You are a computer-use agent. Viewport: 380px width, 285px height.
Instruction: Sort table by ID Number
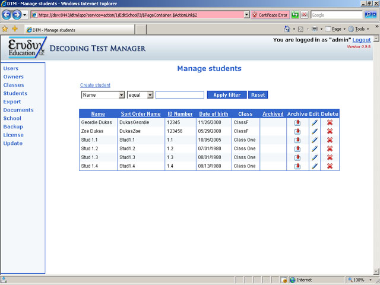tap(180, 114)
